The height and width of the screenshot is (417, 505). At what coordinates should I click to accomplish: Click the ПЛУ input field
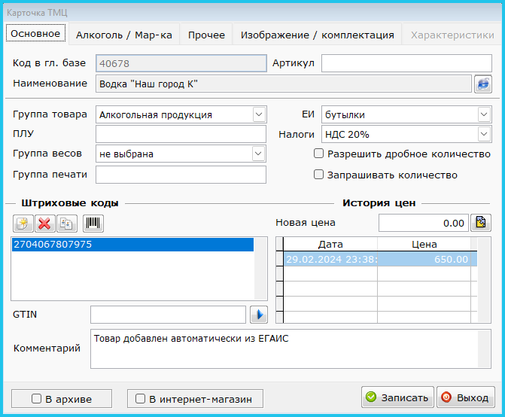tap(181, 134)
